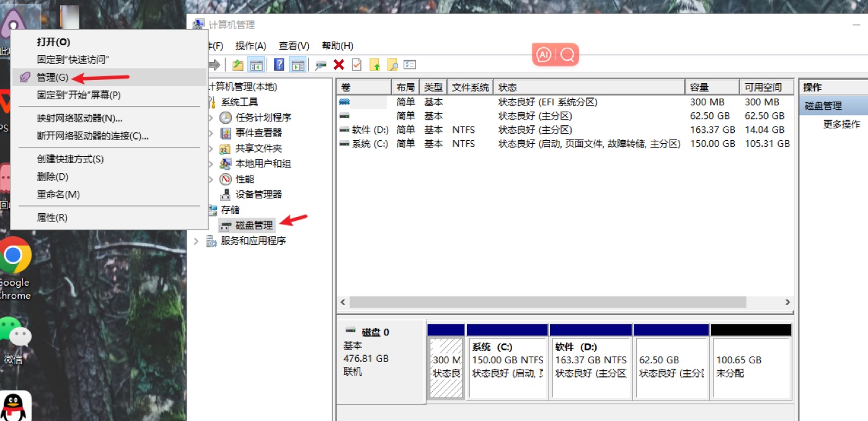
Task: Click the left arrow of horizontal scrollbar
Action: click(x=343, y=302)
